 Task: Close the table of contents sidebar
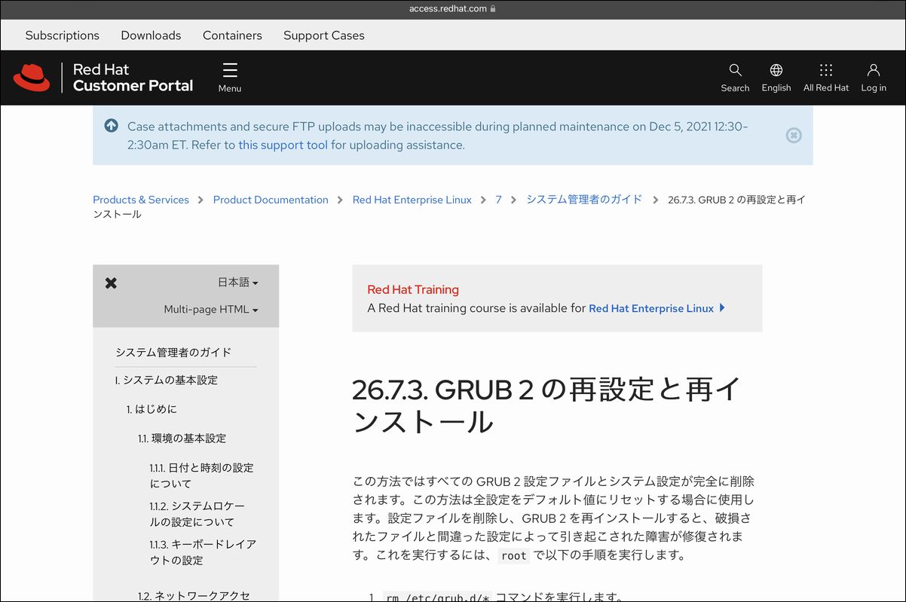pos(111,283)
